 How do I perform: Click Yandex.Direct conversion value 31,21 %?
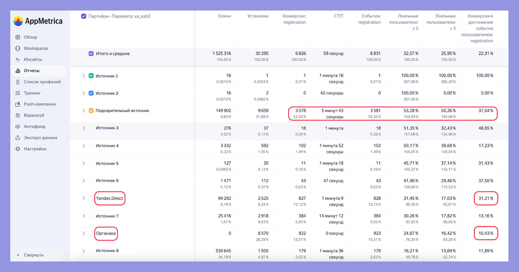click(x=486, y=198)
